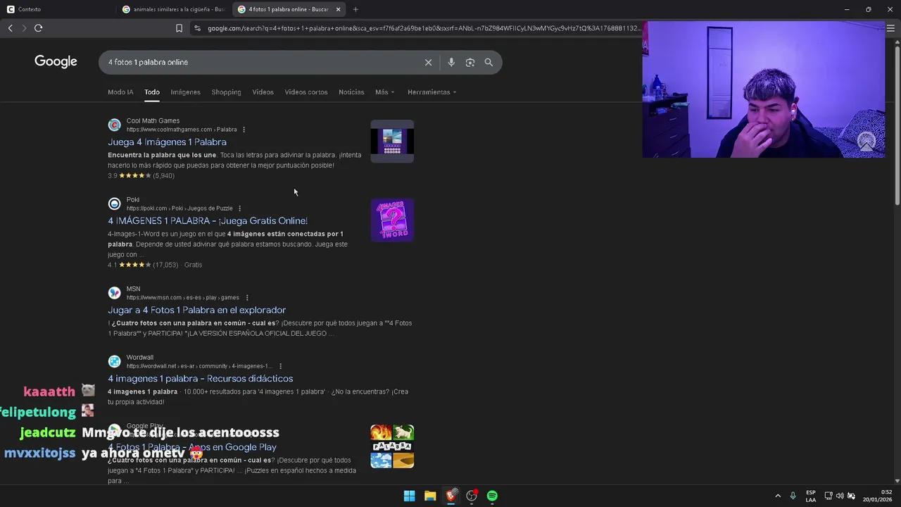Click the poki.com breadcrumb URL text
The height and width of the screenshot is (507, 901).
point(179,208)
